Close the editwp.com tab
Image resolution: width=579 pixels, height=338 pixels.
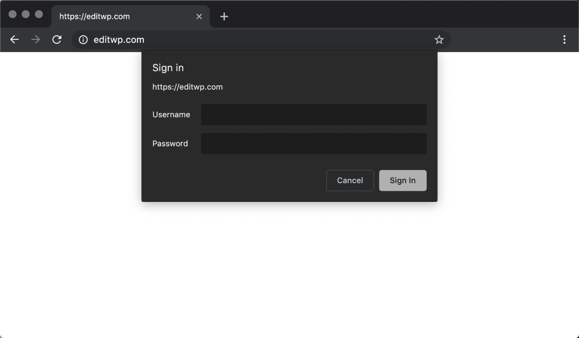tap(199, 16)
